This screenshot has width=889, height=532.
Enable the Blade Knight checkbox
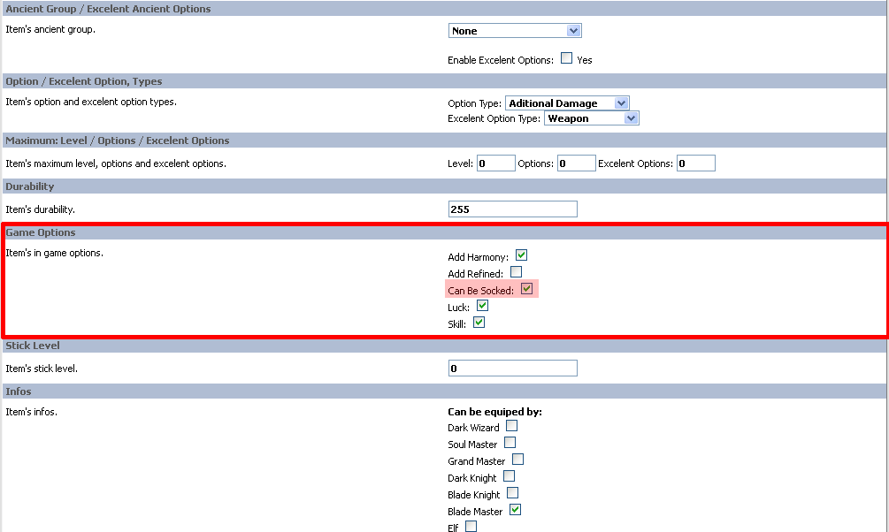click(x=512, y=493)
